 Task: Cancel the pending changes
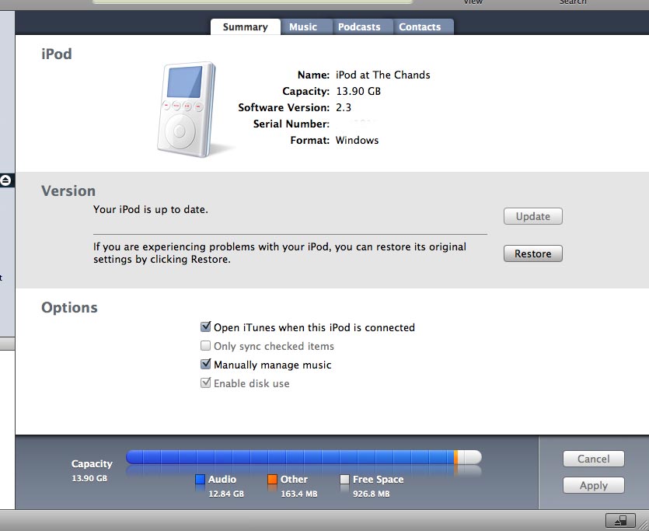tap(594, 459)
